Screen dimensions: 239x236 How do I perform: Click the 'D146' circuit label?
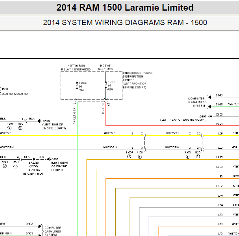point(219,96)
